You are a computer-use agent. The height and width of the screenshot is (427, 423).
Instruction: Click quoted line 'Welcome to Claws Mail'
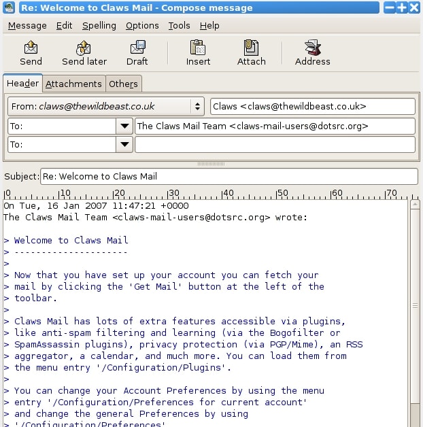71,240
